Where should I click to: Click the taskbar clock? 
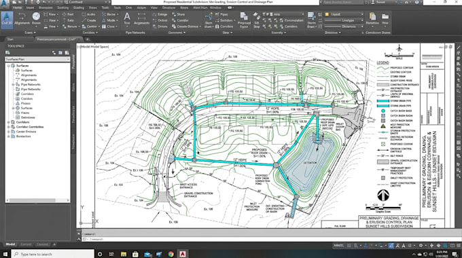442,254
